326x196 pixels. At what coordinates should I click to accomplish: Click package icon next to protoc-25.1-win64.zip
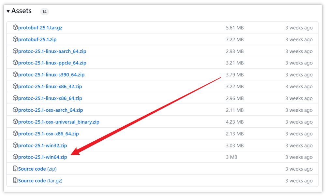click(x=15, y=157)
